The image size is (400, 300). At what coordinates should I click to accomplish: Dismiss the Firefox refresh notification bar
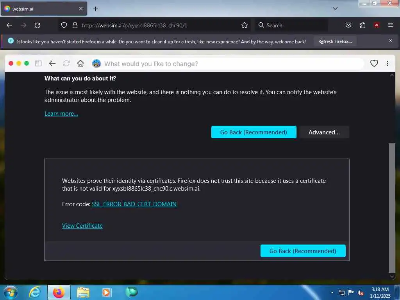coord(391,41)
